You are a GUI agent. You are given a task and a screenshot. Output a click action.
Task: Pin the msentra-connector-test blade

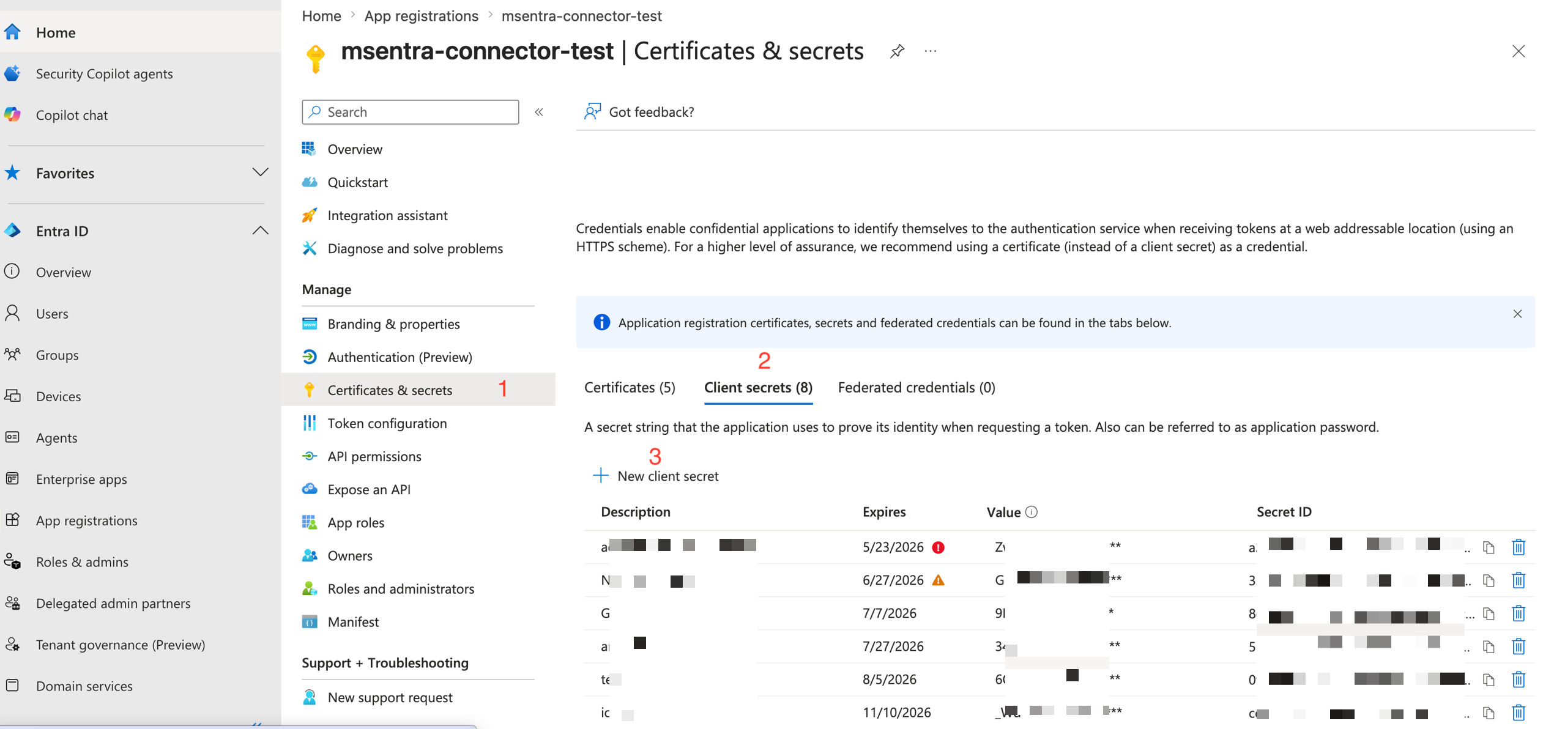pos(897,51)
